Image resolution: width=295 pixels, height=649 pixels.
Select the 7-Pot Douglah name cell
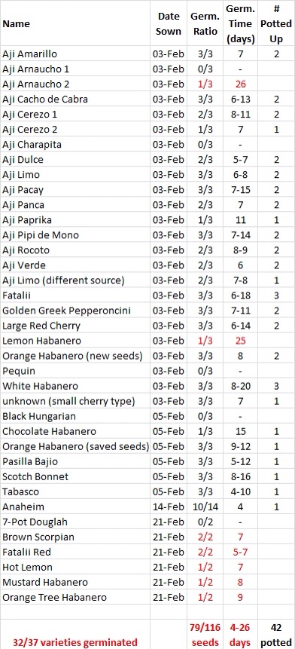[75, 522]
